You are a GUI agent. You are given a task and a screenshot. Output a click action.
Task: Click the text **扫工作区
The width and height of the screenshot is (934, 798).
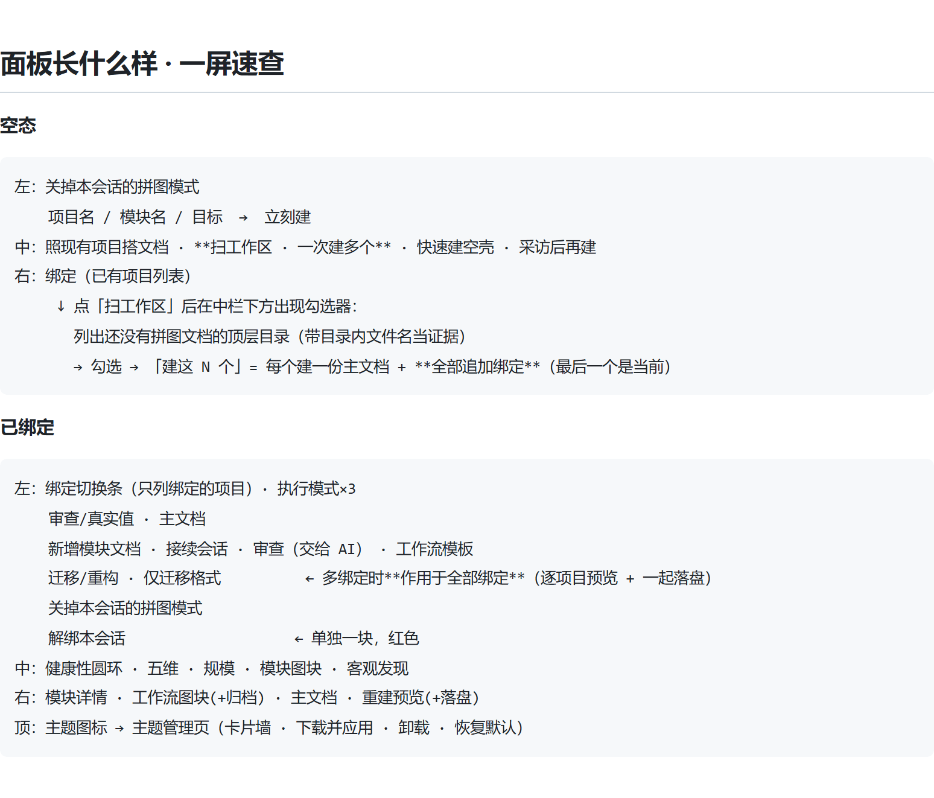pyautogui.click(x=233, y=247)
